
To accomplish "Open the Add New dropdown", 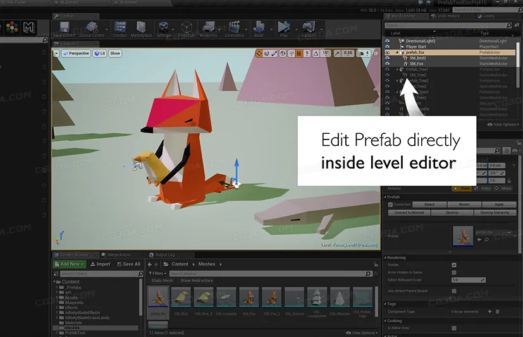I will [70, 264].
